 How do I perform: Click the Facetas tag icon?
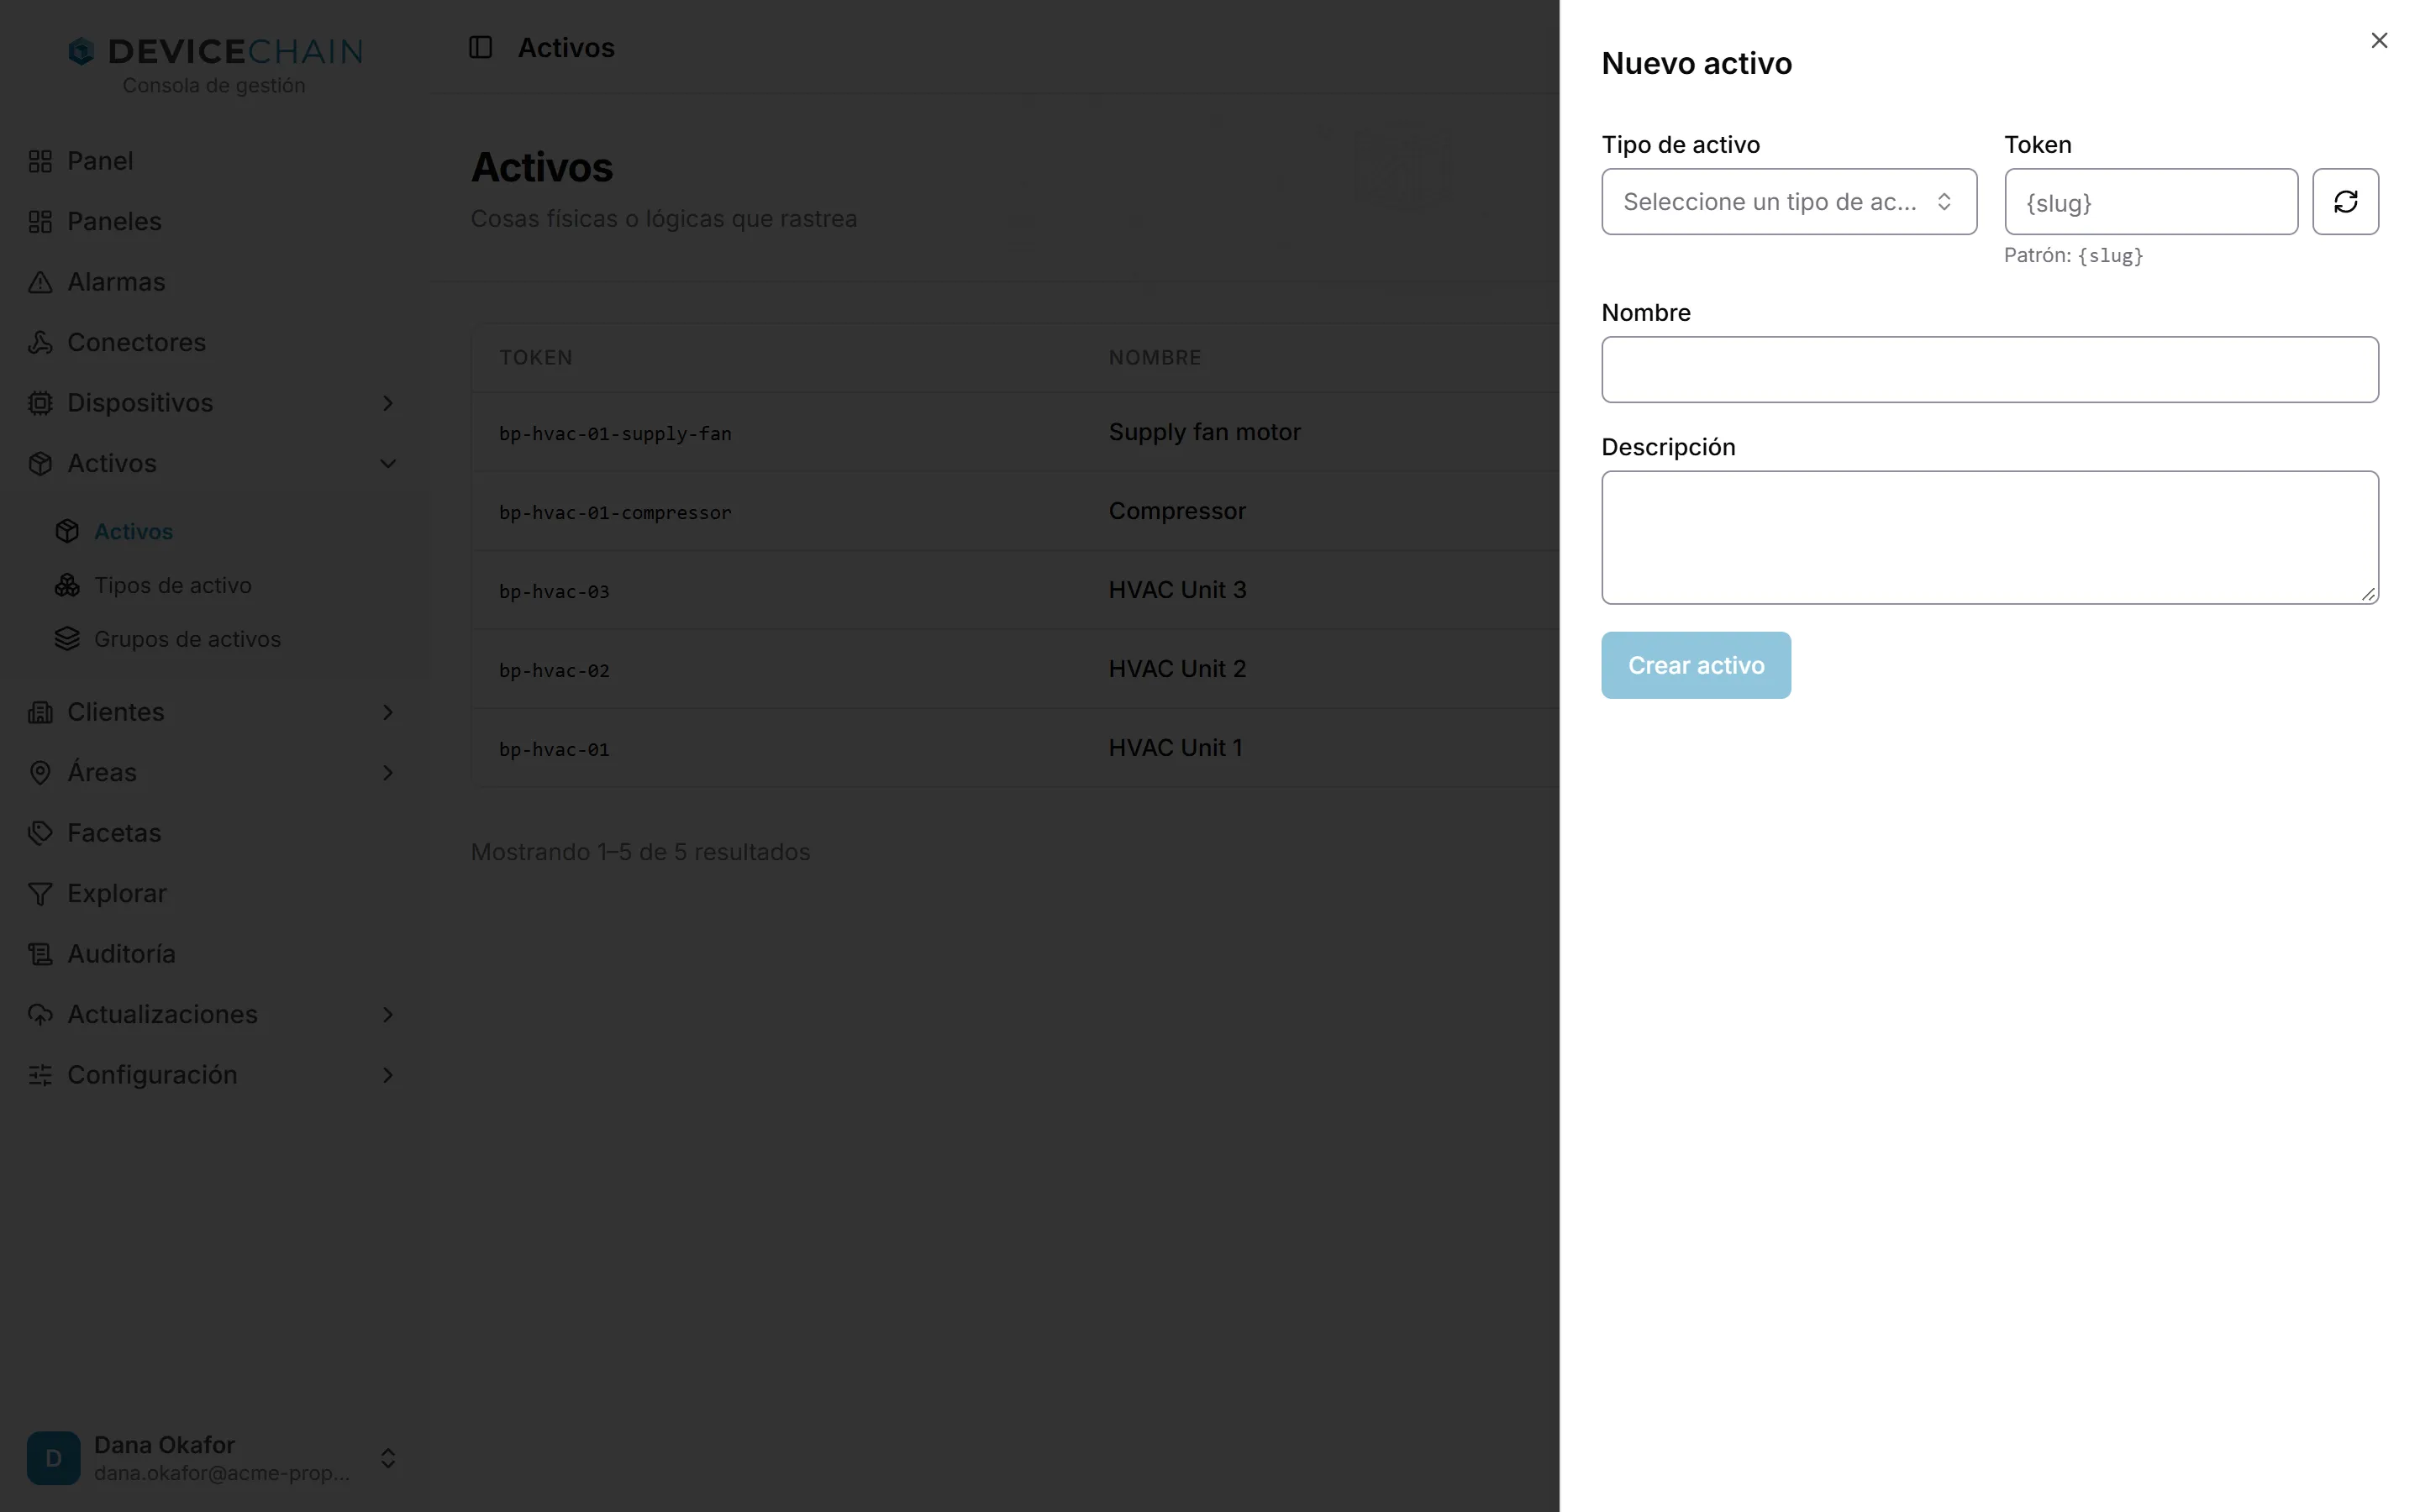[40, 833]
